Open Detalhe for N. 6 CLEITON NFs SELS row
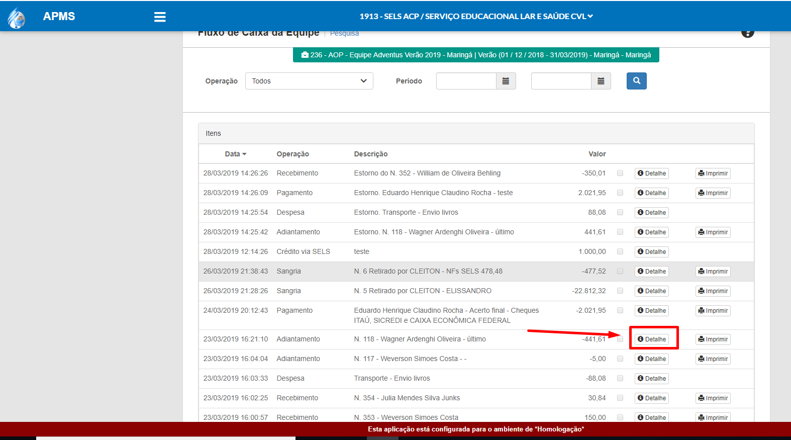The height and width of the screenshot is (440, 791). coord(652,272)
